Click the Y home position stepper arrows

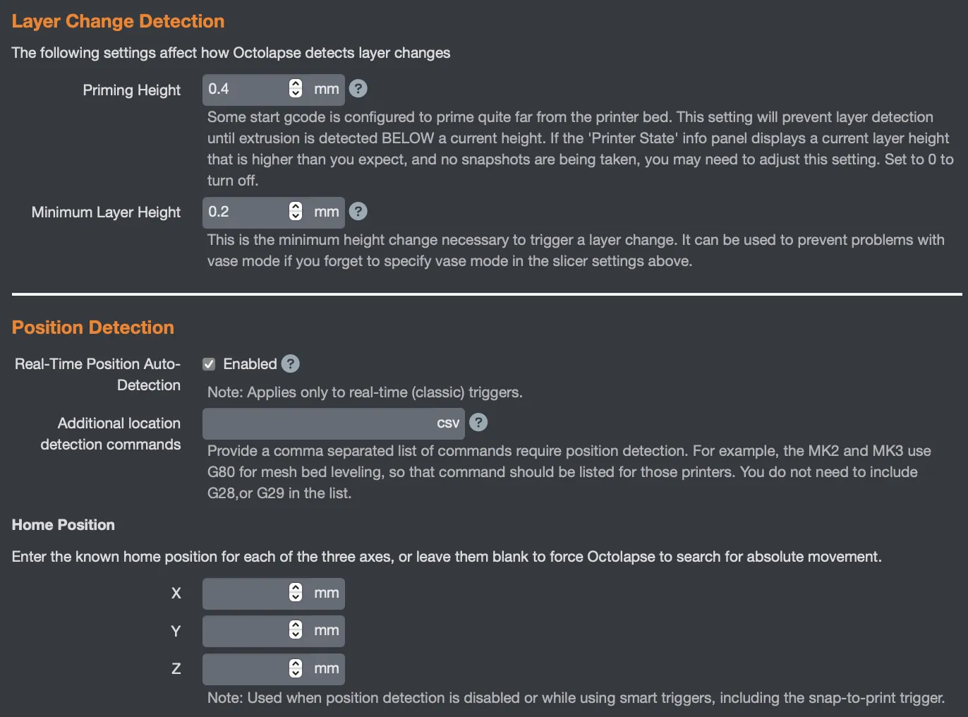click(x=296, y=630)
